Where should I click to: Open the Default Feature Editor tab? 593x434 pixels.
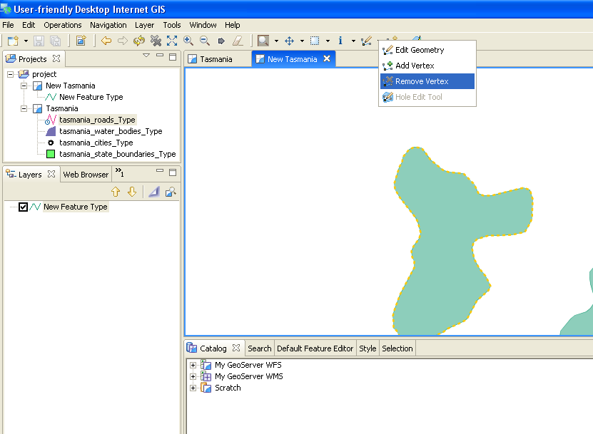coord(315,348)
